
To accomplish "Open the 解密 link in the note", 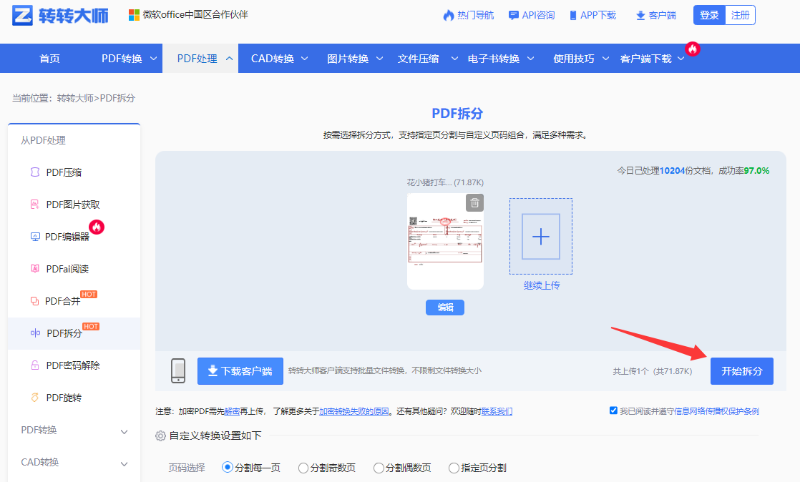I will 232,411.
